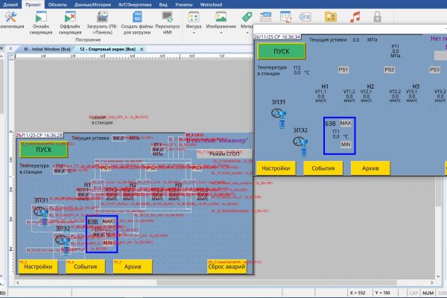Viewport: 447px width, 298px height.
Task: Click horizontal scrollbar left arrow
Action: tap(18, 282)
